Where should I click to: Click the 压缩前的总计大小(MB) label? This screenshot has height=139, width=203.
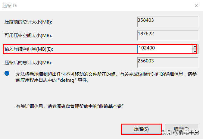click(x=28, y=22)
